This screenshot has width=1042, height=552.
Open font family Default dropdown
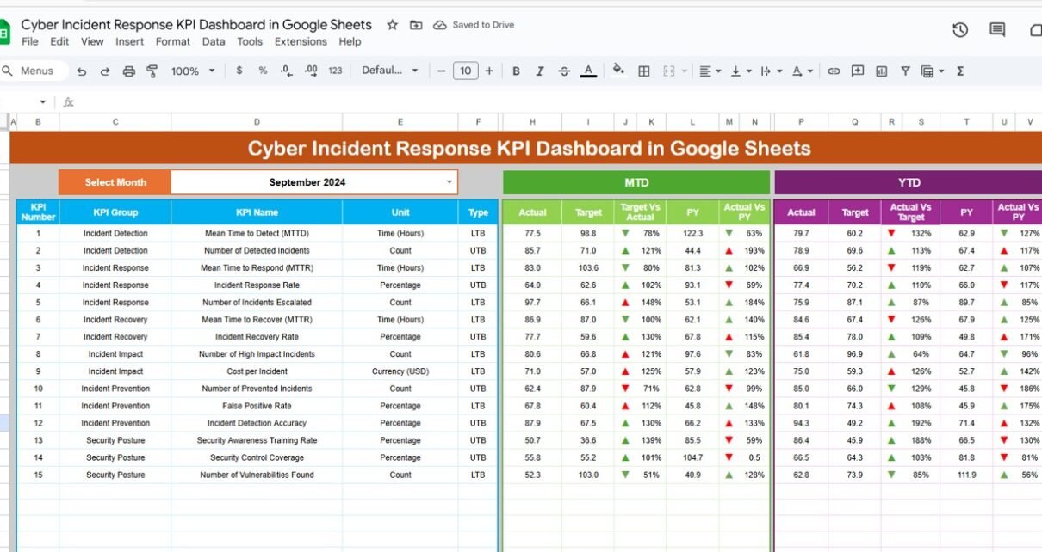tap(390, 71)
